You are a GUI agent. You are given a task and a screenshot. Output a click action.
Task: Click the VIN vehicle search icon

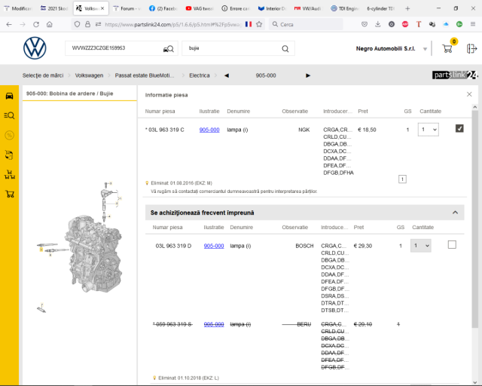(169, 49)
